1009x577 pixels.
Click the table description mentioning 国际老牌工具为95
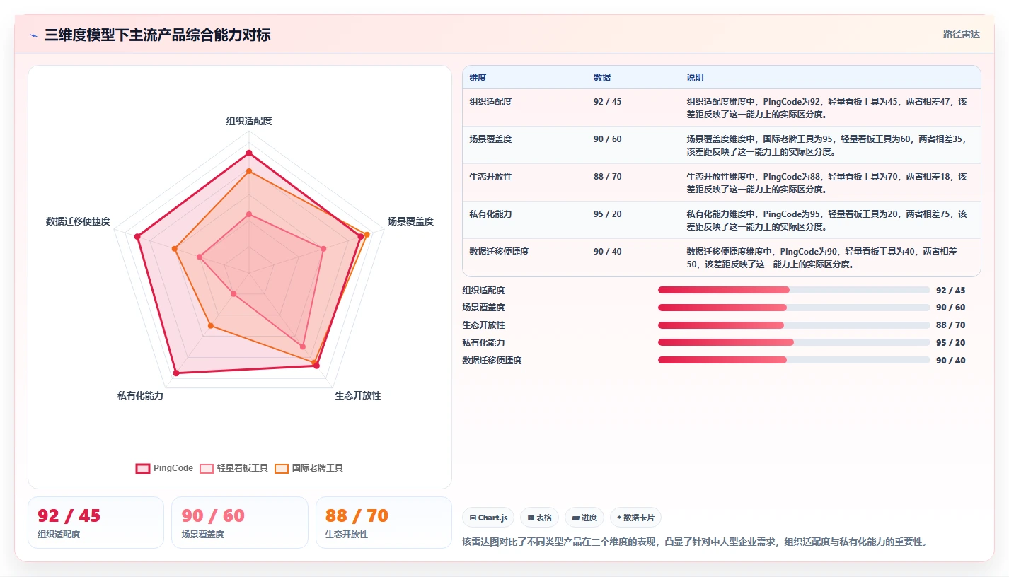click(826, 145)
